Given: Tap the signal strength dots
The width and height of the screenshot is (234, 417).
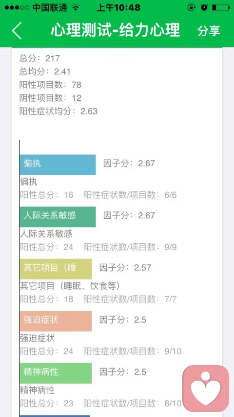Looking at the screenshot, I should click(x=17, y=8).
